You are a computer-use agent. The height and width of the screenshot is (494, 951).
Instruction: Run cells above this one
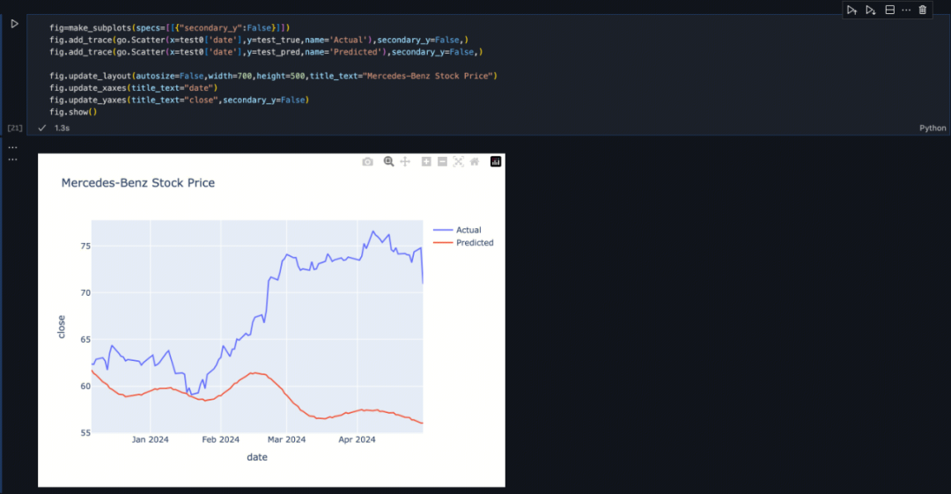851,10
